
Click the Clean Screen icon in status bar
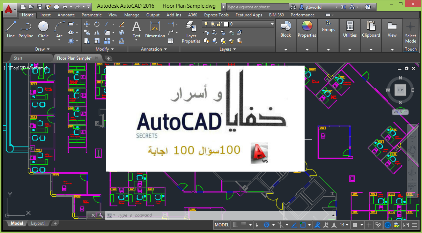coord(406,225)
